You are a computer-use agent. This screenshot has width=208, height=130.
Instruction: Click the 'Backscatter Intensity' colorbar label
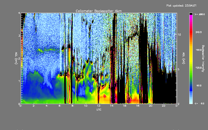point(203,58)
